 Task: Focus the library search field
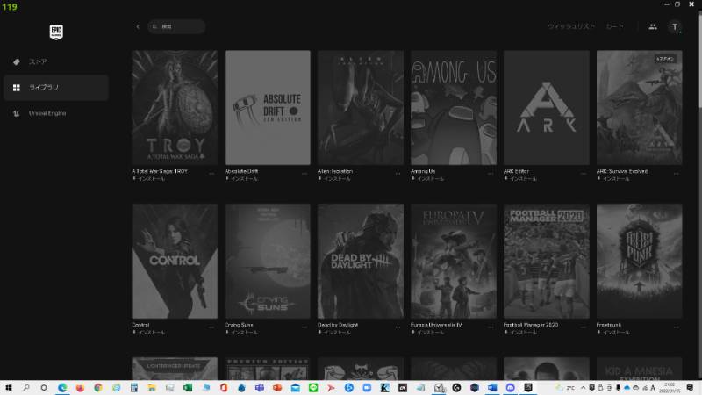[176, 27]
